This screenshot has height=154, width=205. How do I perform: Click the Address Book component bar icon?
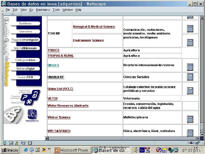click(30, 143)
